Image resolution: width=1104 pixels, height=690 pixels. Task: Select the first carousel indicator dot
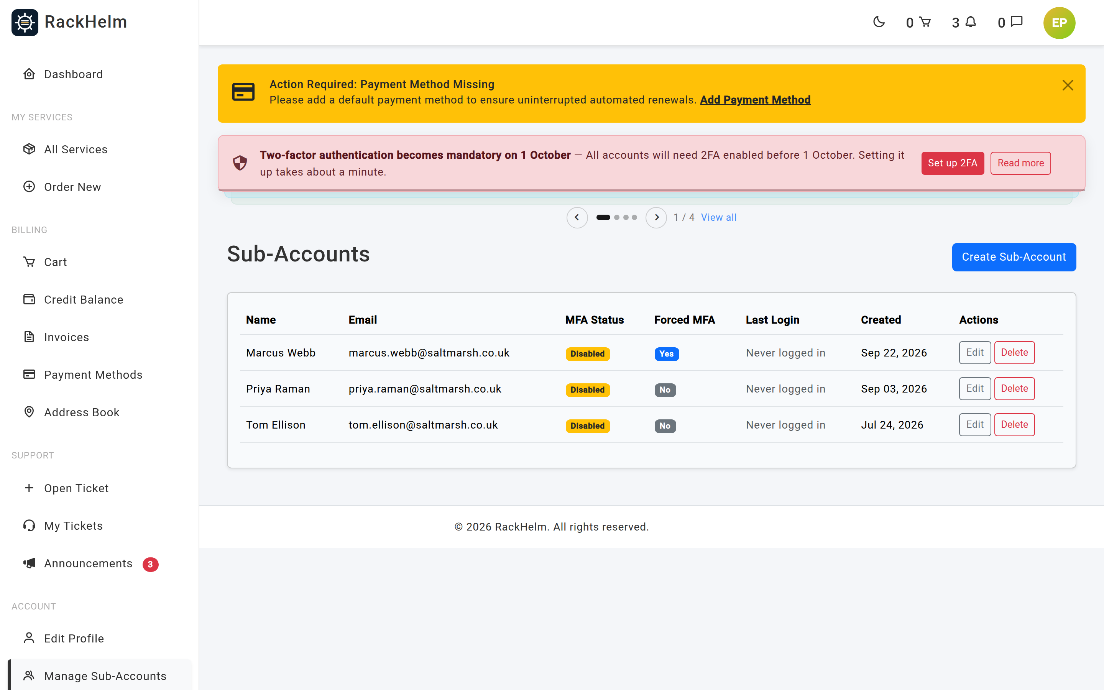pyautogui.click(x=603, y=217)
